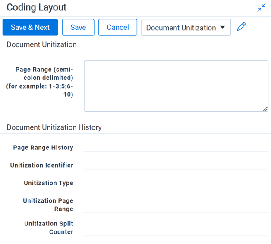This screenshot has height=244, width=271.
Task: Select the Page Range History label
Action: click(43, 148)
